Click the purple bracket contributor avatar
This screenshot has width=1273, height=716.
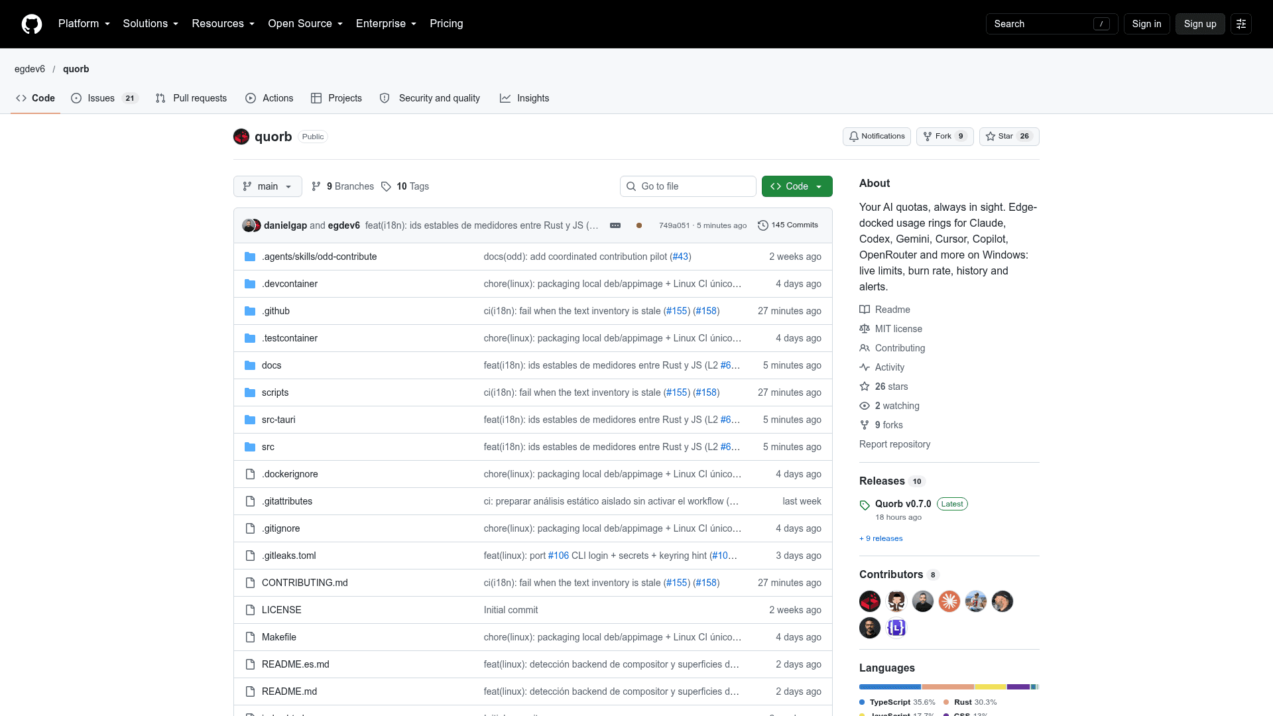[x=896, y=628]
